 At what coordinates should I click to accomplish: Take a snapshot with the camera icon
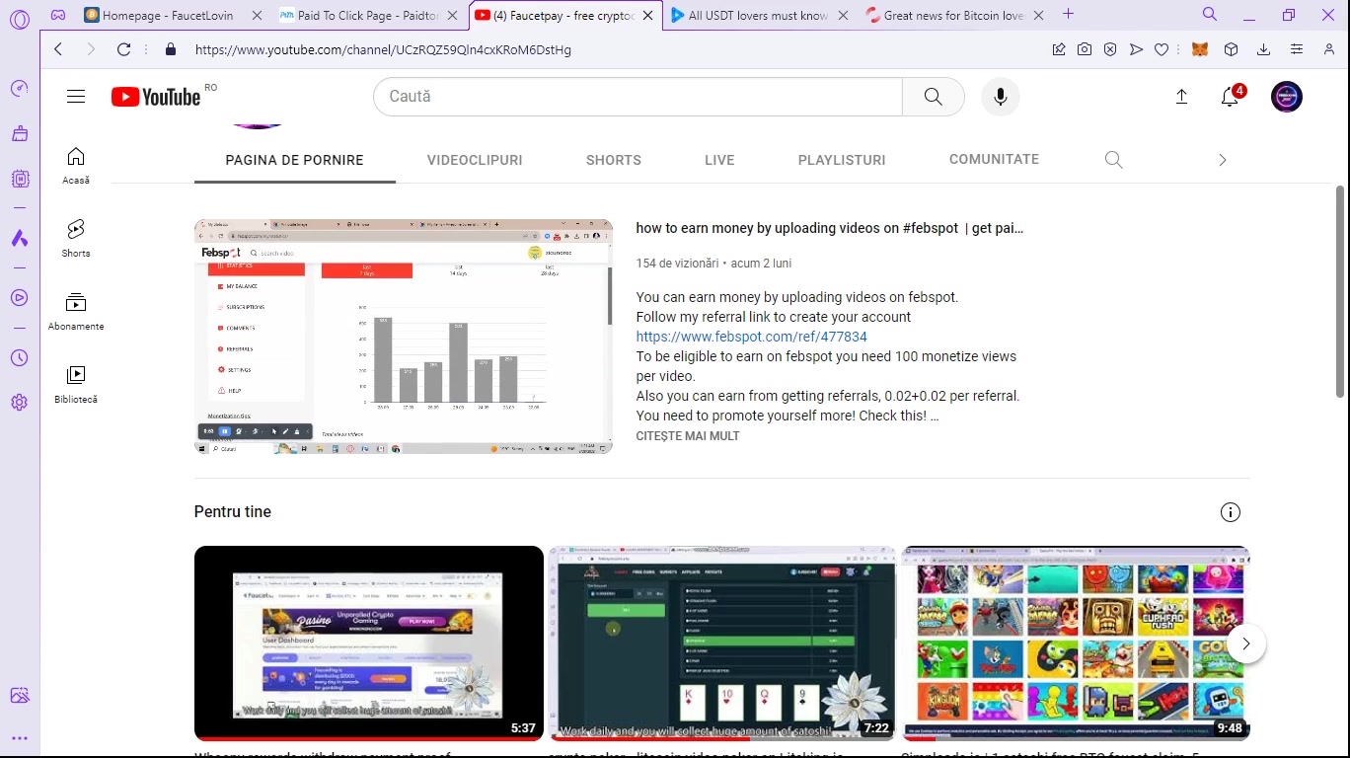coord(1085,49)
